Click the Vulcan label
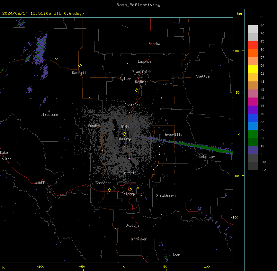 [174, 255]
